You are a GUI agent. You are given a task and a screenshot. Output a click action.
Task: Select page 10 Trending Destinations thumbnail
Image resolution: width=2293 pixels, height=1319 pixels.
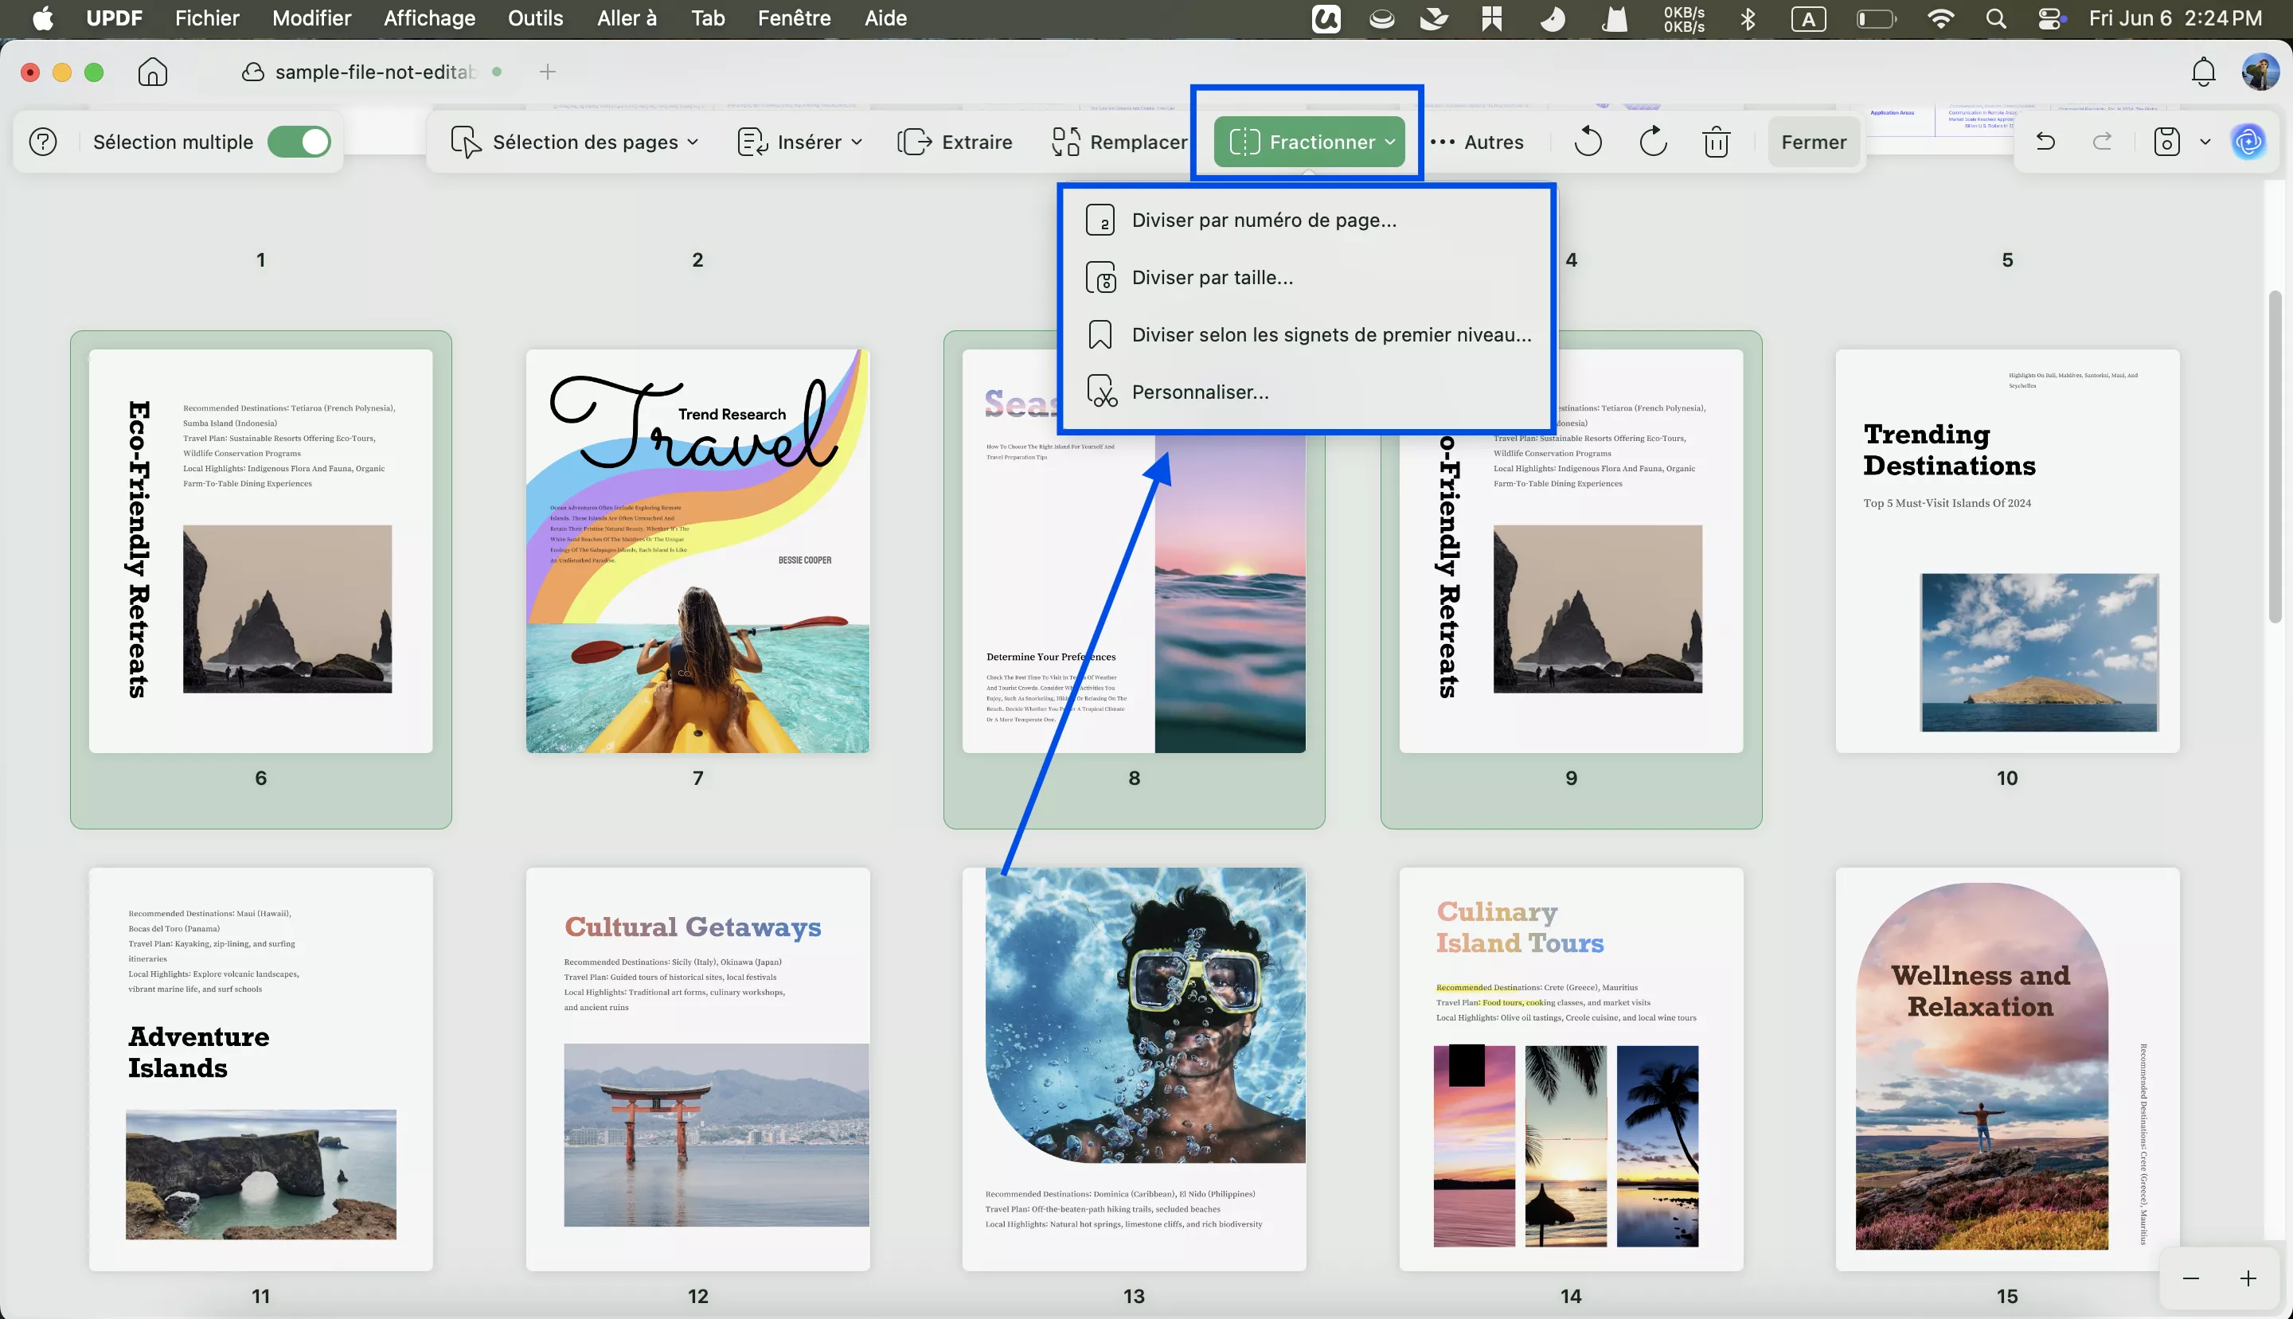point(2006,551)
